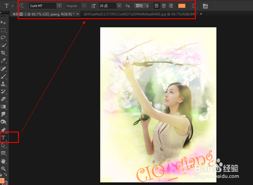Swap foreground and background colors
Viewport: 253px width, 185px height.
click(x=6, y=175)
